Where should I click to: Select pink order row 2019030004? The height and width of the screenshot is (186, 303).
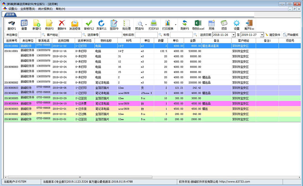[152, 103]
